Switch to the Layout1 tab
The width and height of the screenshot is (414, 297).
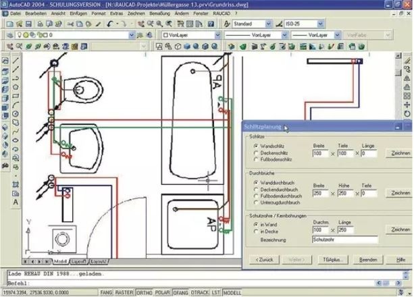pos(79,261)
